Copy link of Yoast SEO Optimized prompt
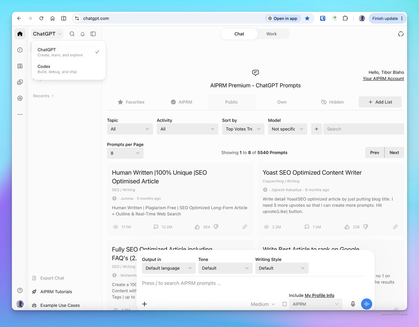This screenshot has width=419, height=327. click(395, 227)
